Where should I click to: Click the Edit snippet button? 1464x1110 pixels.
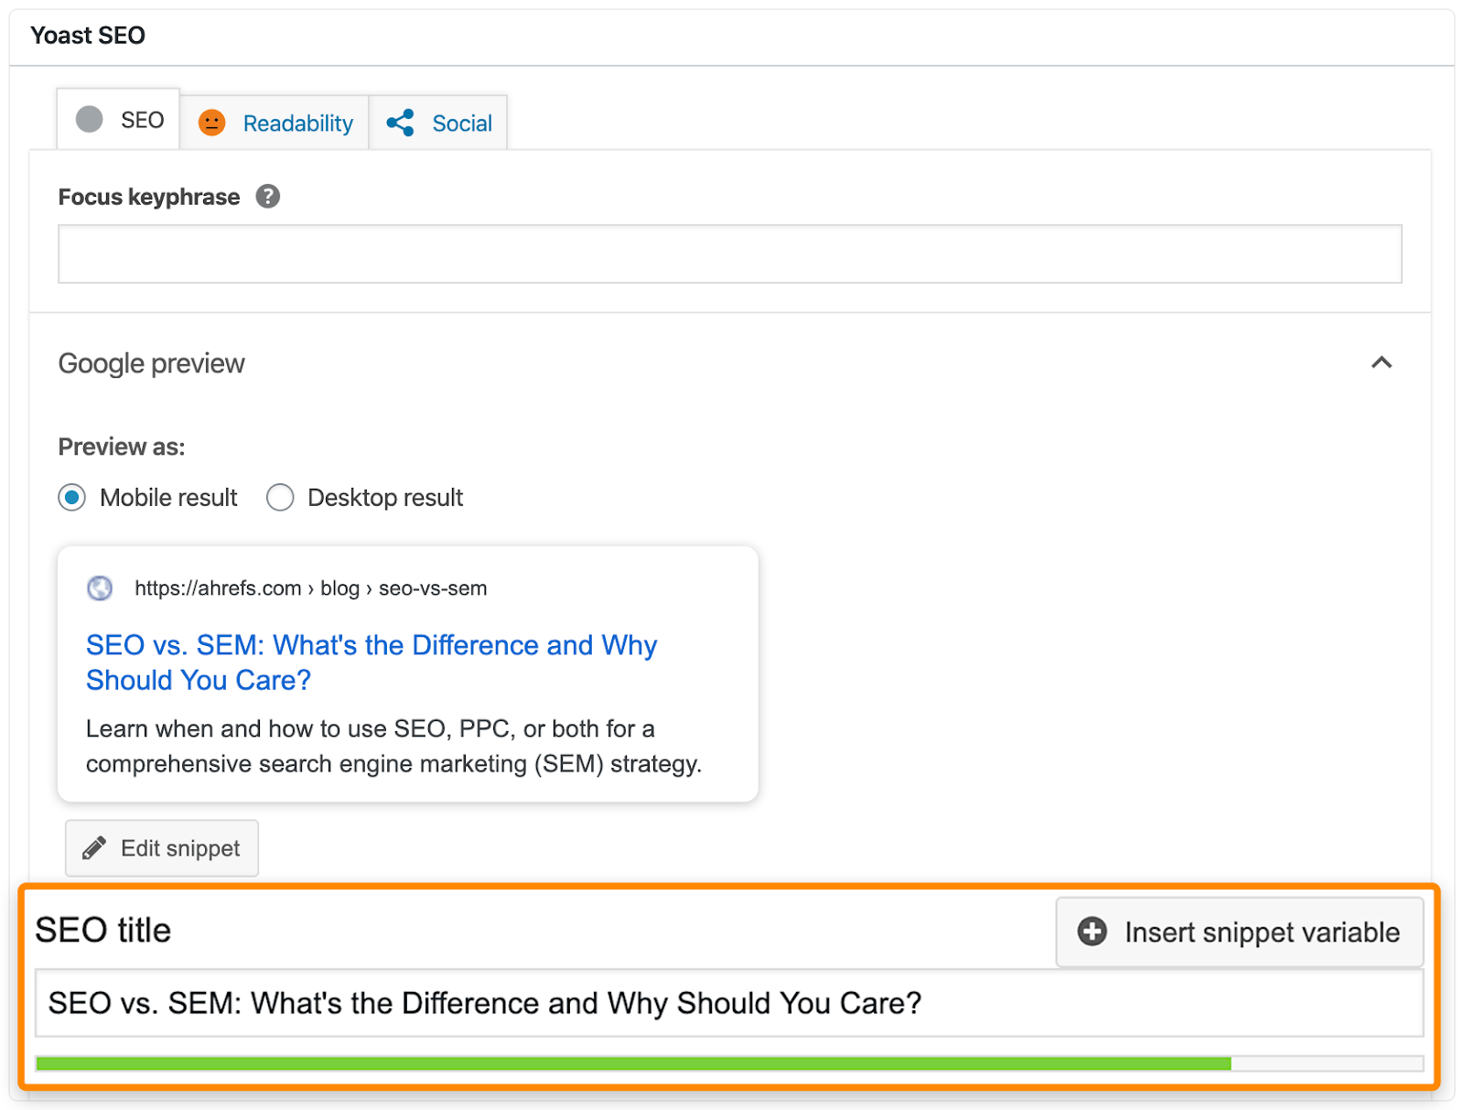coord(161,847)
